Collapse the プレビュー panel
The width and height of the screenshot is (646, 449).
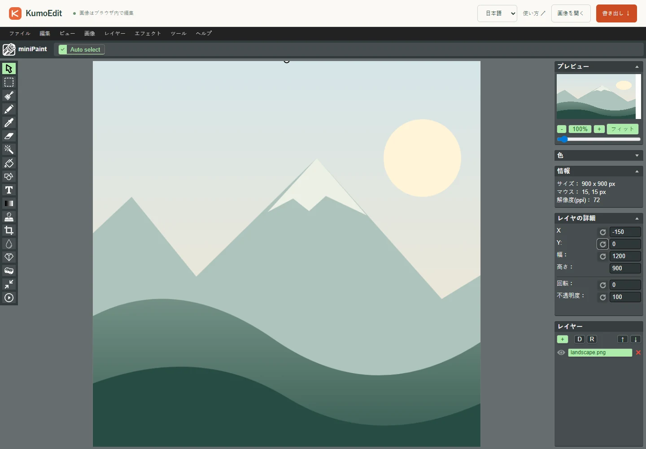coord(637,67)
